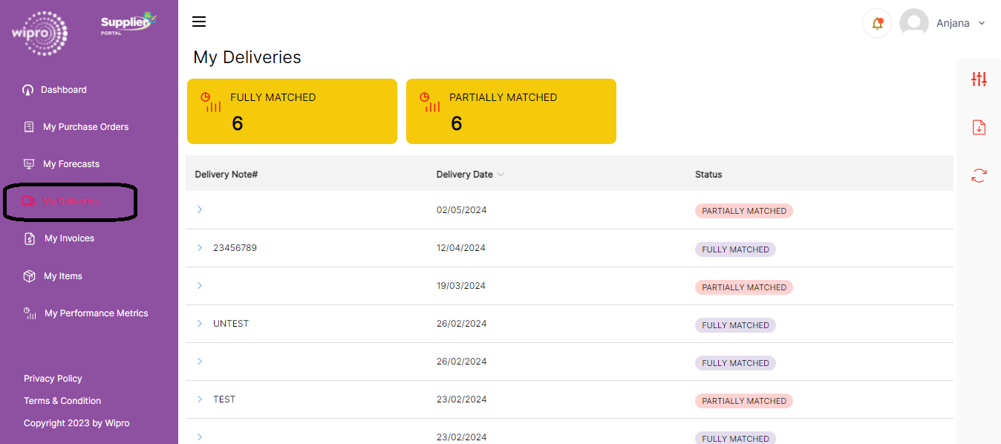1001x444 pixels.
Task: Click the Wipro logo
Action: coord(40,33)
